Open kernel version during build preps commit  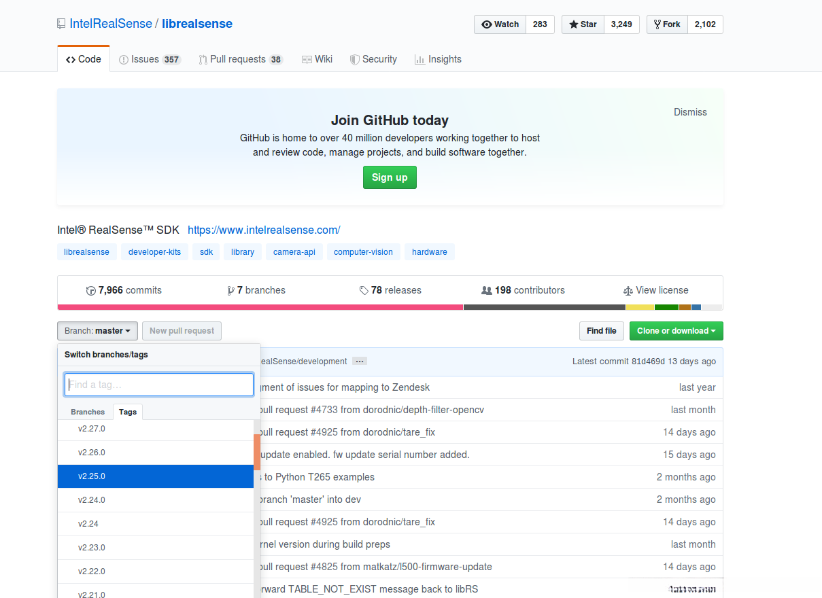point(325,544)
